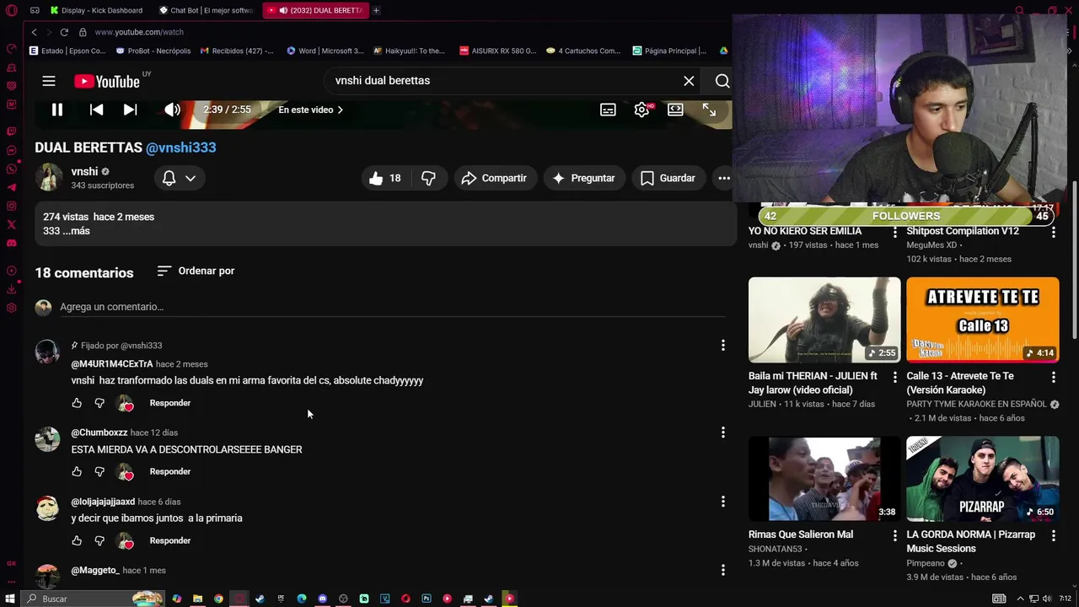Dislike the M4UR1M4CExTrA comment
This screenshot has height=607, width=1079.
[x=99, y=403]
